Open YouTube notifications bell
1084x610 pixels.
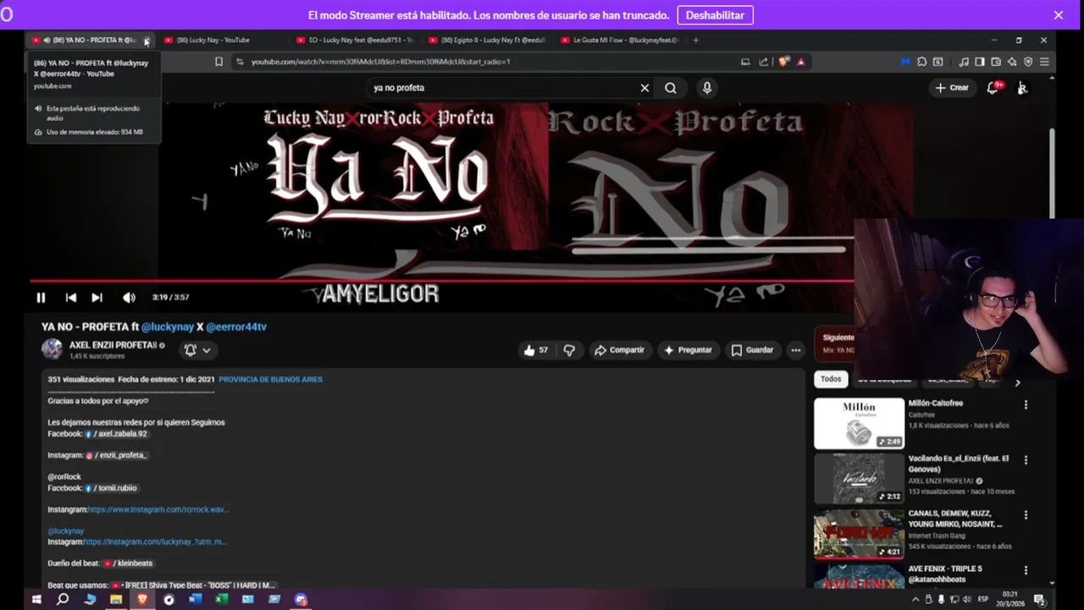pos(993,87)
